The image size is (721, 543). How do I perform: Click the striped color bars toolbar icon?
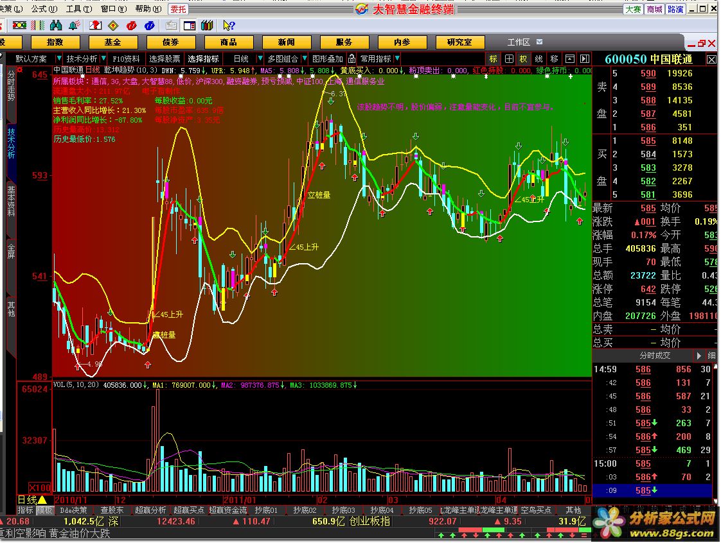tap(37, 25)
